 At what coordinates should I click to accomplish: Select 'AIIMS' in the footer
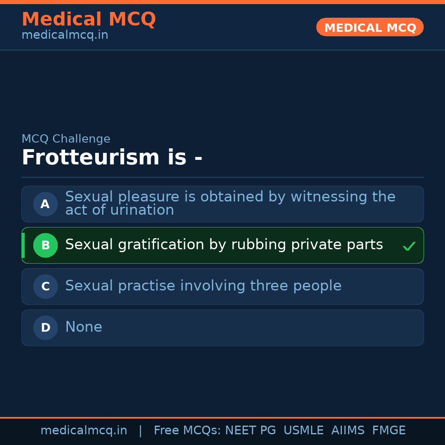[x=348, y=431]
